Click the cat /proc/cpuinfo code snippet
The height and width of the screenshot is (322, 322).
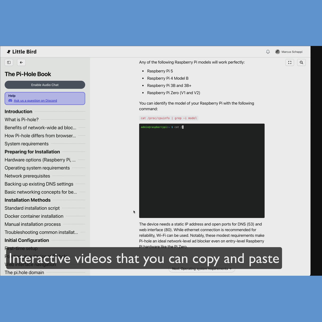169,118
